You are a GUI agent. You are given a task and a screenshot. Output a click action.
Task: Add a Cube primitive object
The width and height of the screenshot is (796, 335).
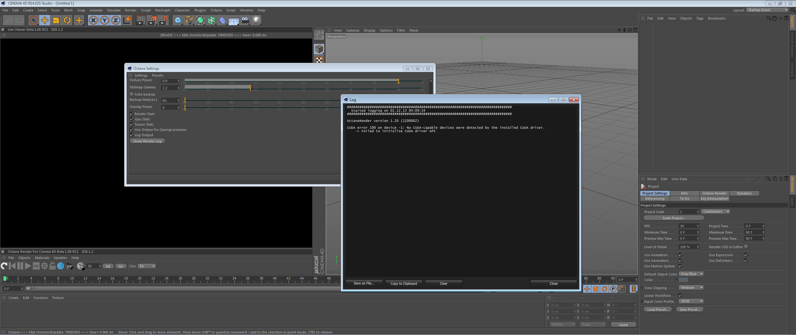pos(178,20)
